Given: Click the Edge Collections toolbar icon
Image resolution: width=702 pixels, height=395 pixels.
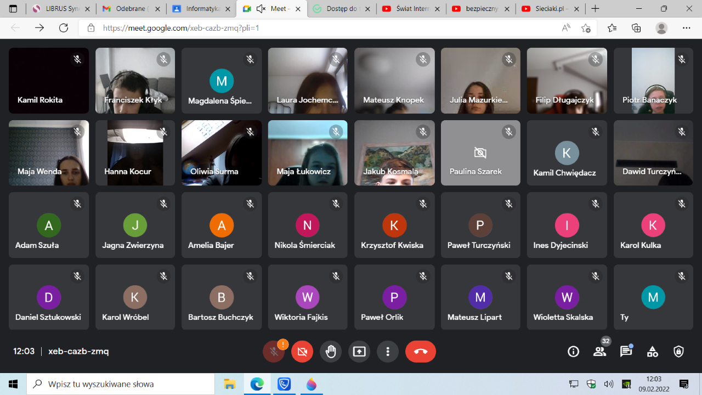Looking at the screenshot, I should pyautogui.click(x=636, y=28).
